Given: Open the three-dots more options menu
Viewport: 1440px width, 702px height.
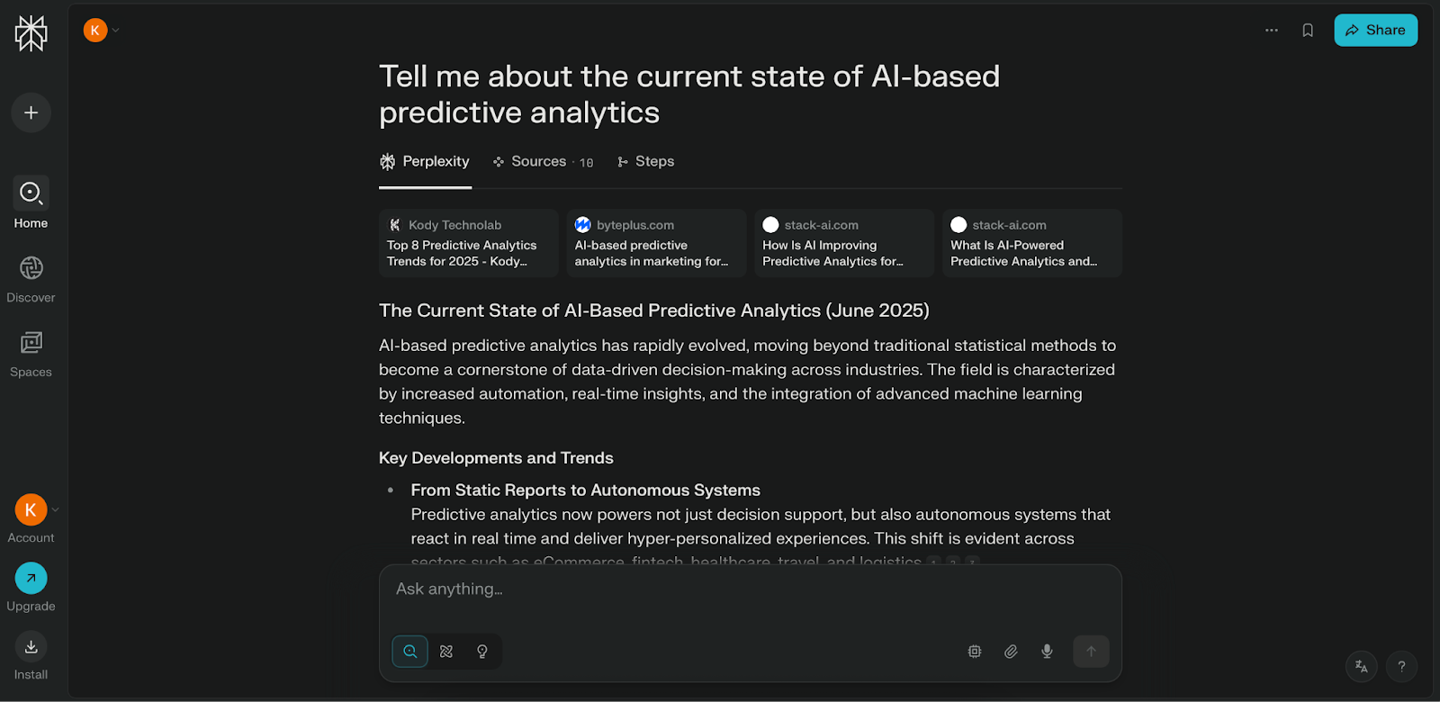Looking at the screenshot, I should pyautogui.click(x=1272, y=31).
